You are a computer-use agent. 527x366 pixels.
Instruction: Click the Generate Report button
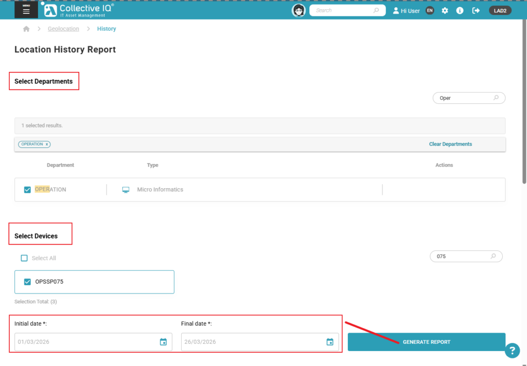click(x=426, y=342)
